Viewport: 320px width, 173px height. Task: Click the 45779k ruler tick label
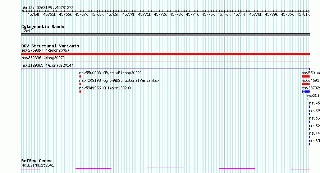[x=271, y=14]
